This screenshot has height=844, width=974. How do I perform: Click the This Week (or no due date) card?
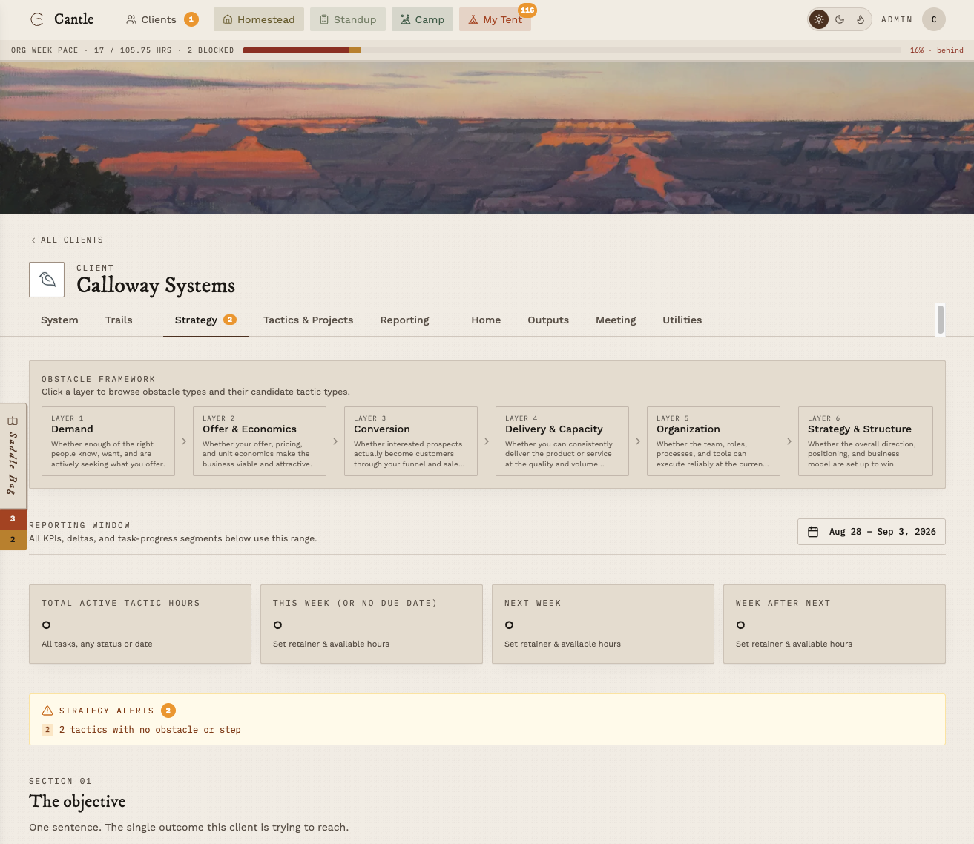pyautogui.click(x=372, y=624)
